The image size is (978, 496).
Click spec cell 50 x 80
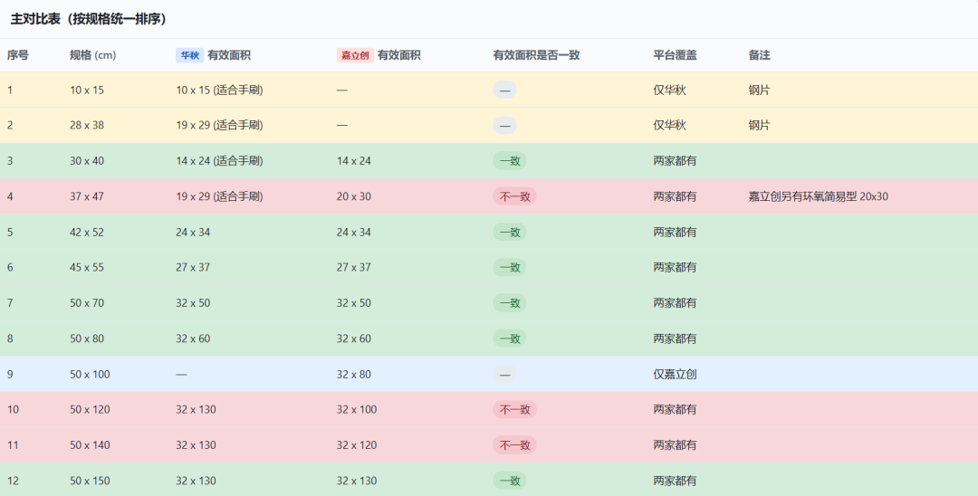click(87, 339)
